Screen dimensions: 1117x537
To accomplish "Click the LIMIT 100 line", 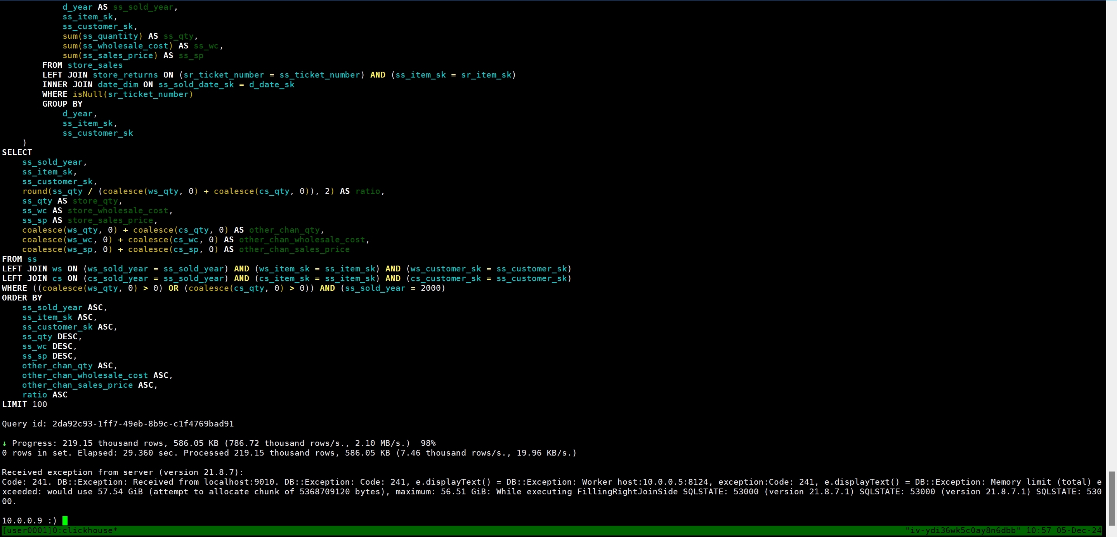I will [x=25, y=404].
